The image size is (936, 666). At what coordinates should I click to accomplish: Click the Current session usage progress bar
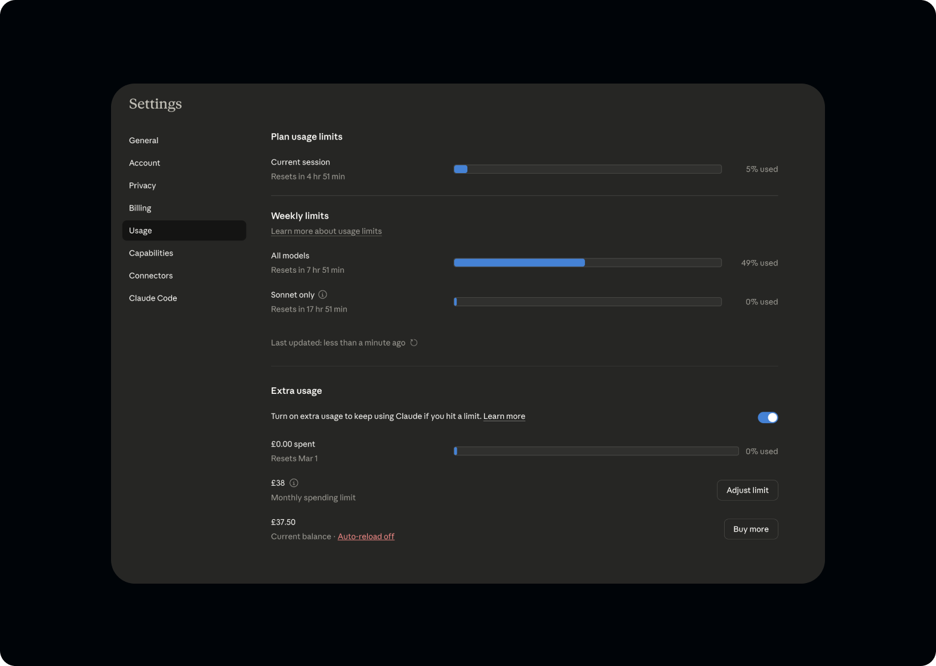click(587, 169)
